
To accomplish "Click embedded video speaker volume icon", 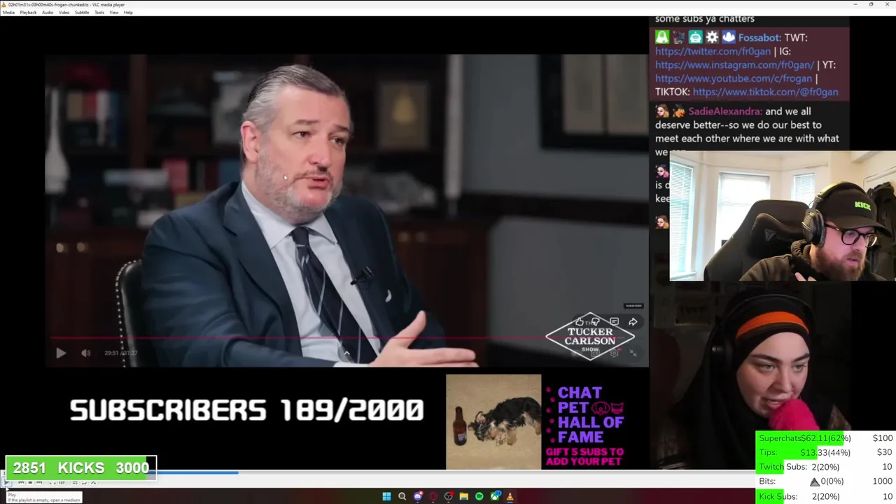I will pyautogui.click(x=85, y=353).
